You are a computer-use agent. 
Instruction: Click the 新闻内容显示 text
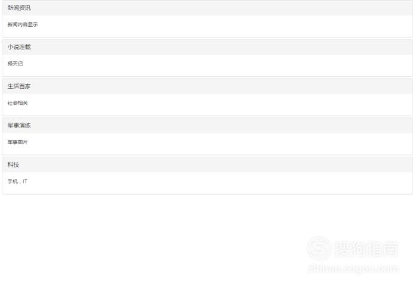tap(23, 24)
